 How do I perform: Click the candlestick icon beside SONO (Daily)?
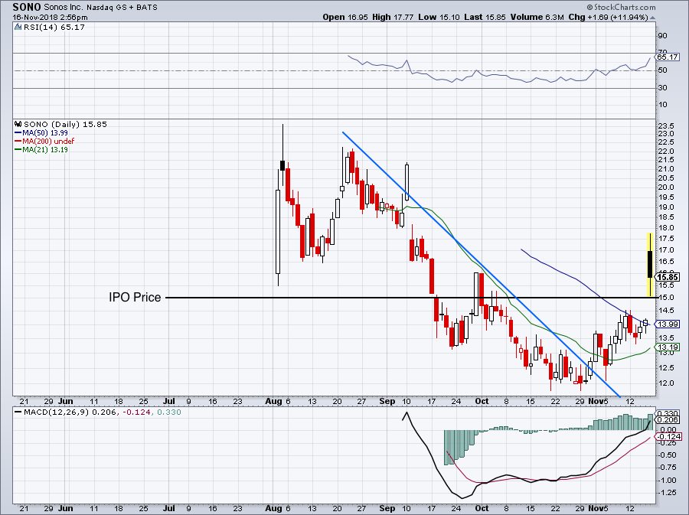click(18, 124)
